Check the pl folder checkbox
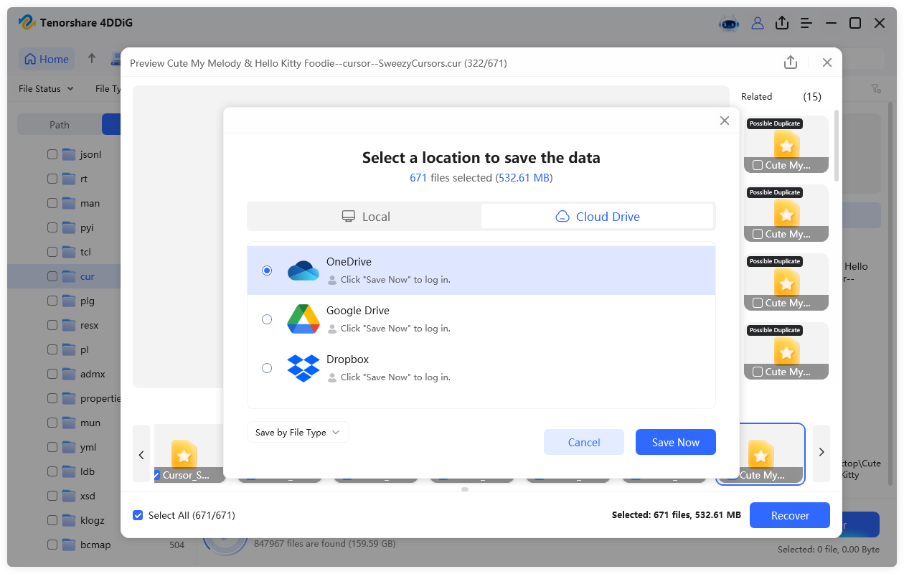This screenshot has height=574, width=904. click(52, 349)
